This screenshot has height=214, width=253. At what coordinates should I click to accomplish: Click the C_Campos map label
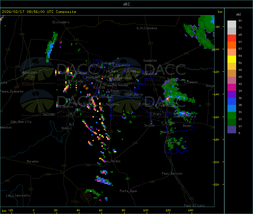click(x=191, y=82)
